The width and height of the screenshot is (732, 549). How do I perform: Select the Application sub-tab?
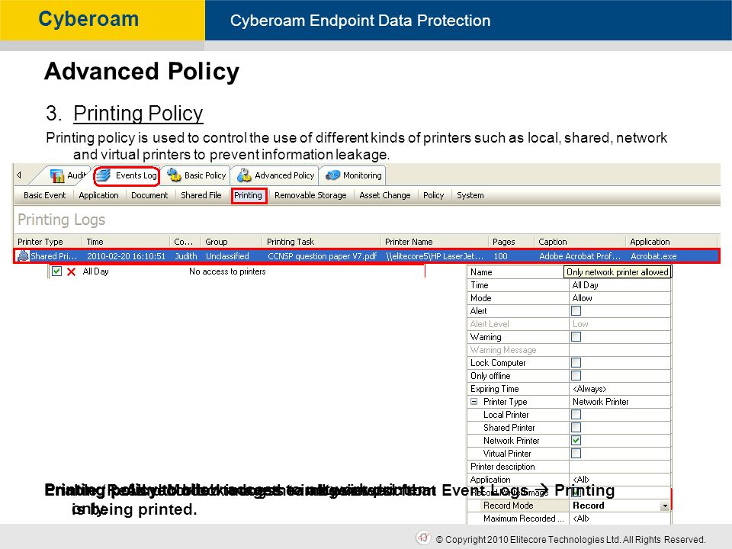click(98, 196)
